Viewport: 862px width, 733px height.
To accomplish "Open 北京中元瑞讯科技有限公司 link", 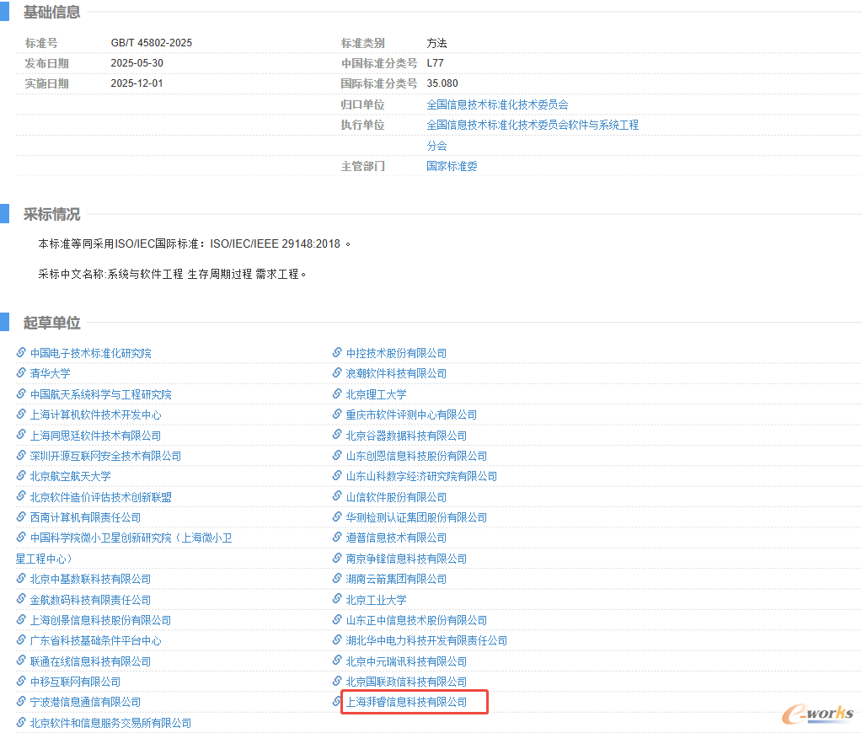I will 406,661.
